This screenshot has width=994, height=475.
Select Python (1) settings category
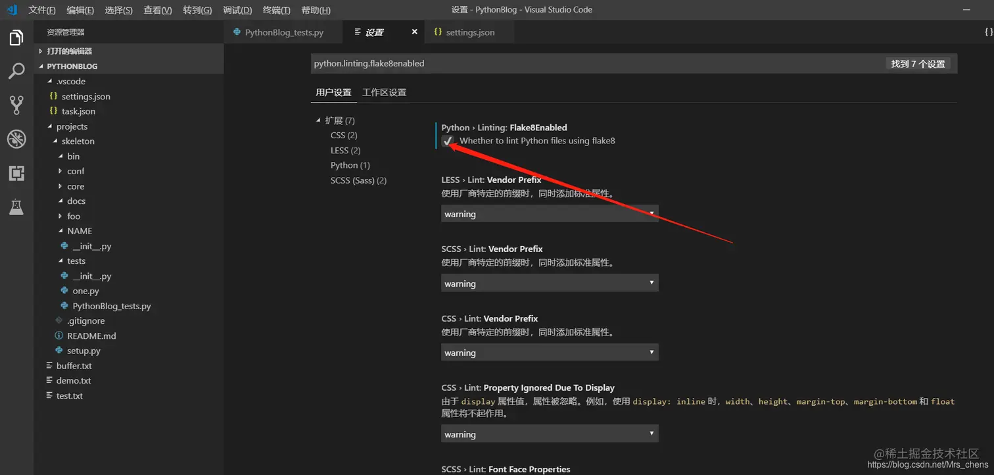click(350, 165)
